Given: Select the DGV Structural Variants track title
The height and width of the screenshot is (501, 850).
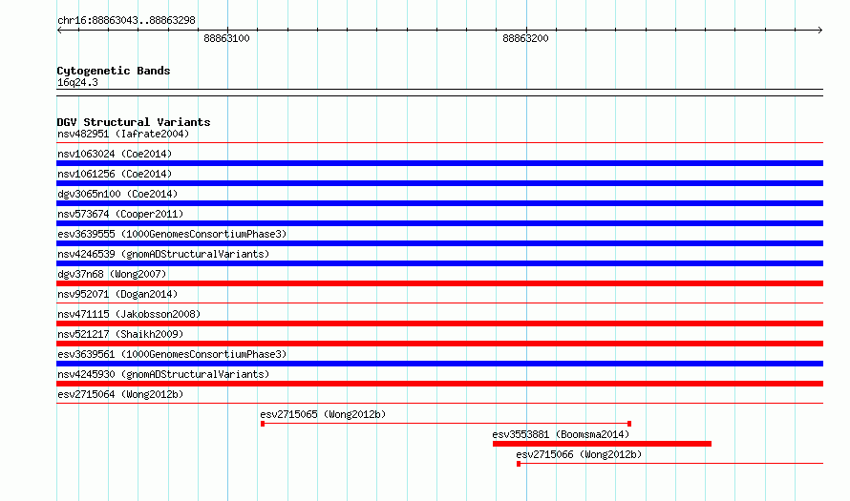Looking at the screenshot, I should point(134,122).
